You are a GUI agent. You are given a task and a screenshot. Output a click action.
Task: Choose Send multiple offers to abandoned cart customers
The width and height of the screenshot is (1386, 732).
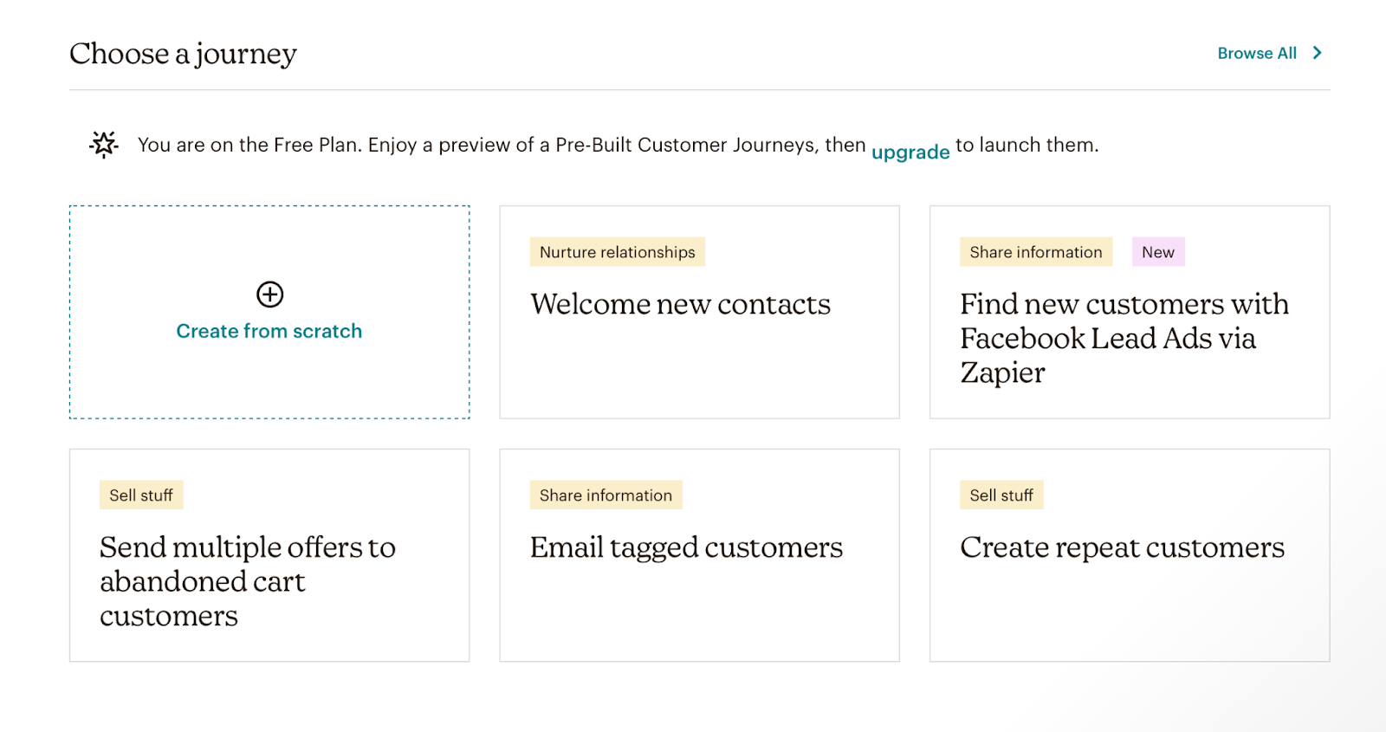247,581
